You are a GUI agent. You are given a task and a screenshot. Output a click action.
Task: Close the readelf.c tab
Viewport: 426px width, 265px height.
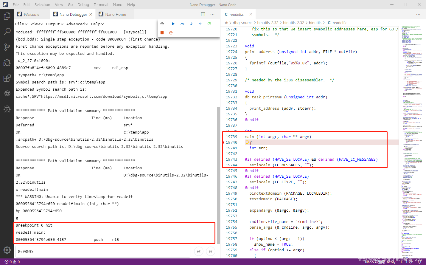point(251,14)
